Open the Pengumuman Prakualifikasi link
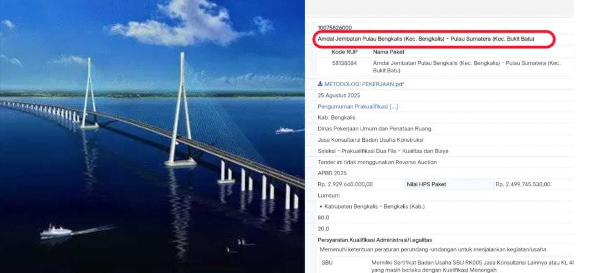Viewport: 607px width, 273px height. (x=353, y=106)
